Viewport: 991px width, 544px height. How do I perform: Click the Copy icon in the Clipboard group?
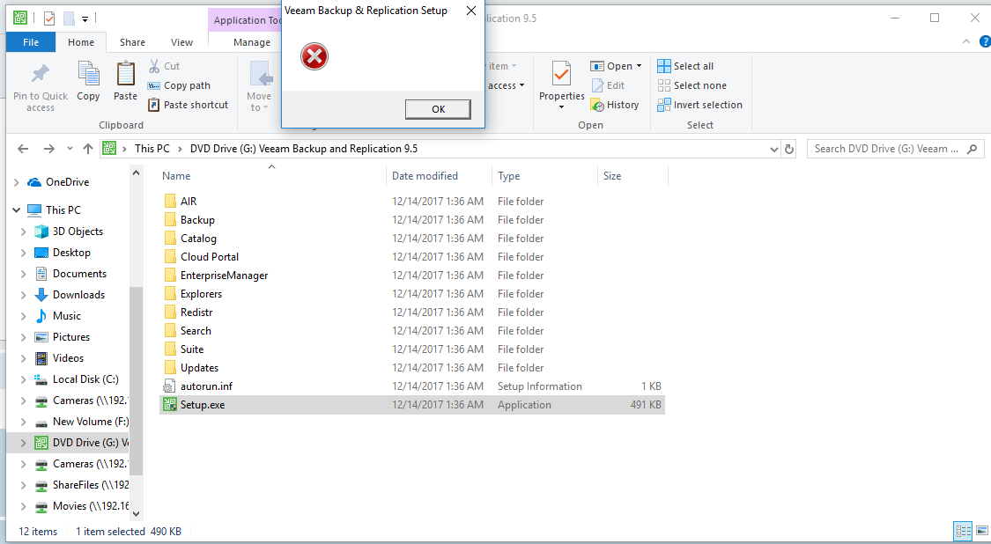click(x=88, y=74)
